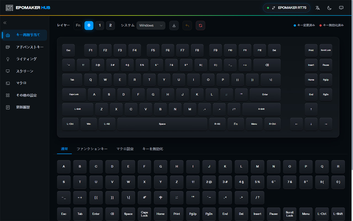View the 更新履歴 page

point(25,107)
